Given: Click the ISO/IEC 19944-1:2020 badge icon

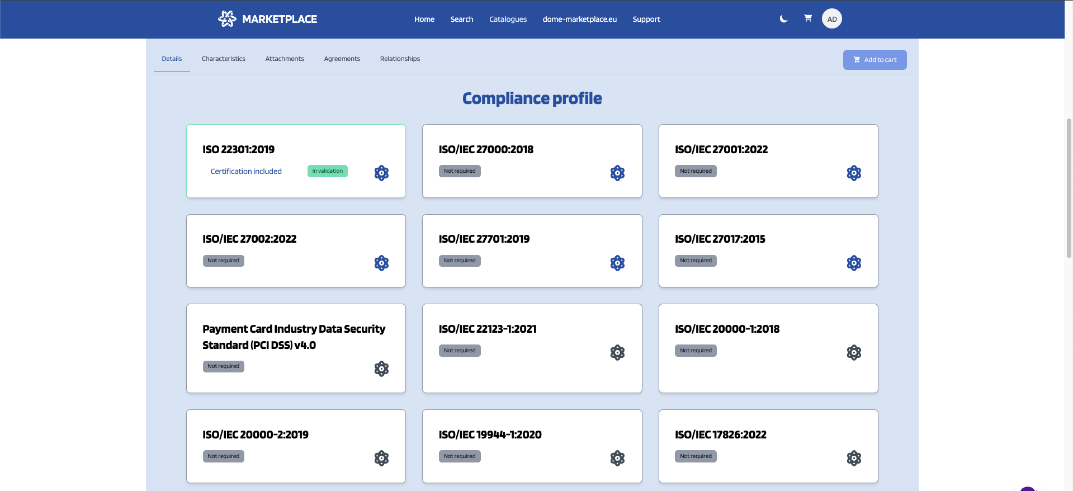Looking at the screenshot, I should coord(617,458).
